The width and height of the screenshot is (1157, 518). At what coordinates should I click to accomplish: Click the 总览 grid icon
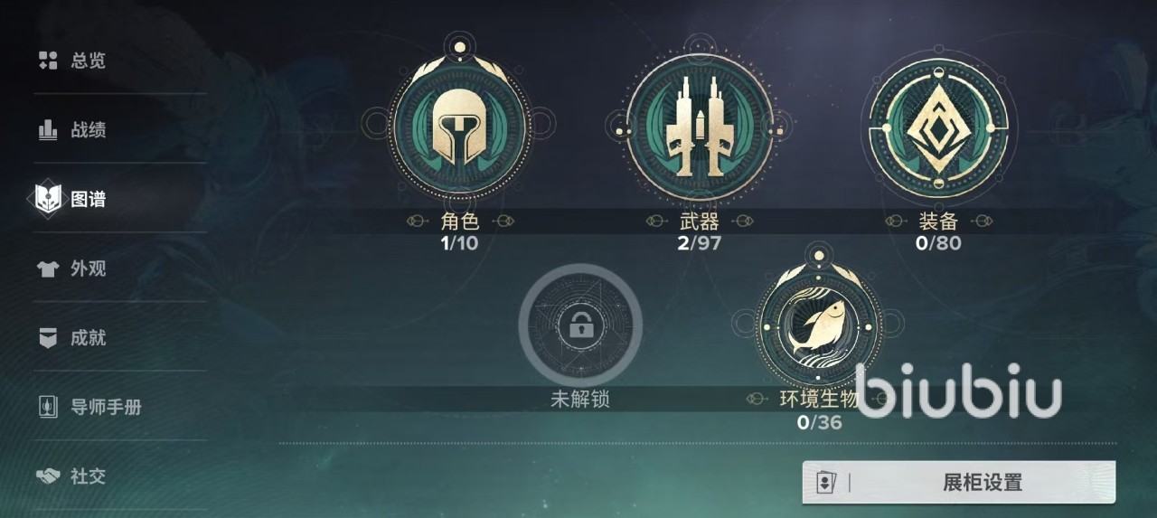tap(47, 61)
